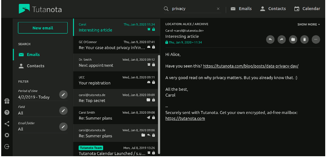
Task: Log out using the sidebar logout icon
Action: [x=7, y=146]
